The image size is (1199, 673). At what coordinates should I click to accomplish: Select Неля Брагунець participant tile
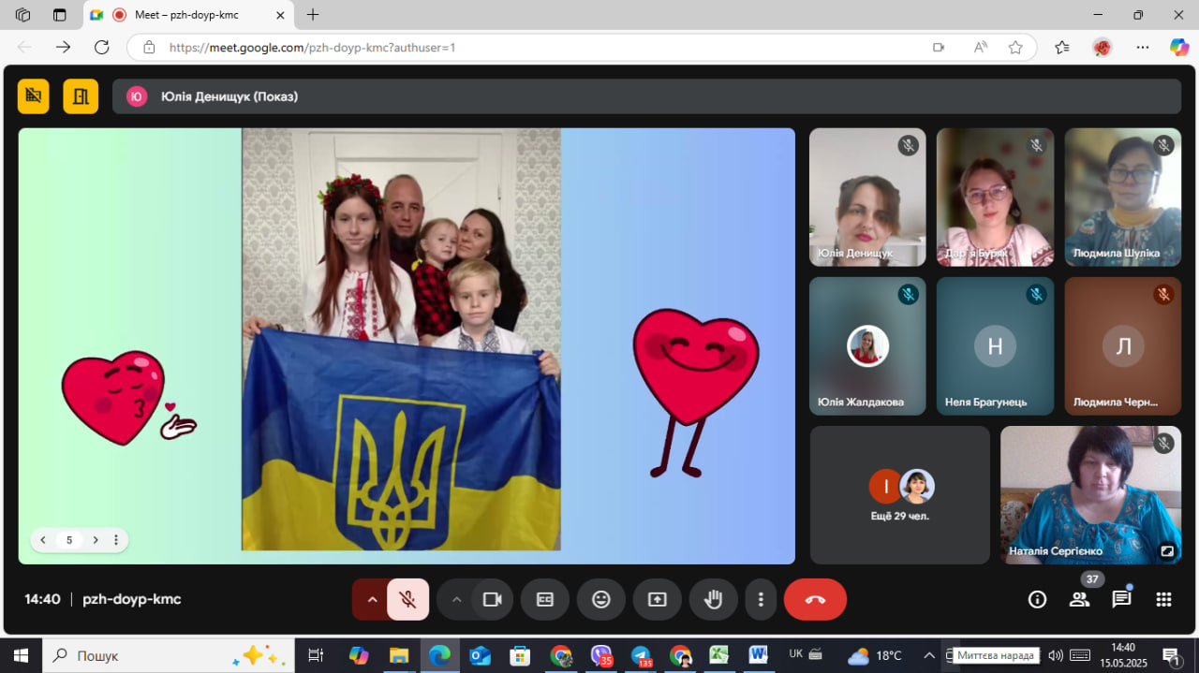995,346
